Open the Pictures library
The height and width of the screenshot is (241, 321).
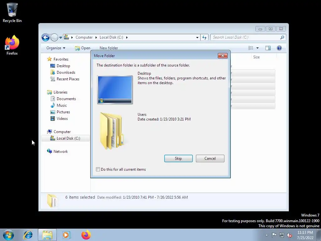(63, 112)
